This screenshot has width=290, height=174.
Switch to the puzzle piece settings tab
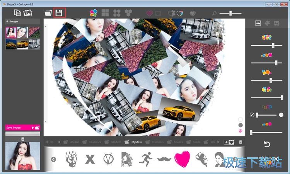(x=267, y=23)
